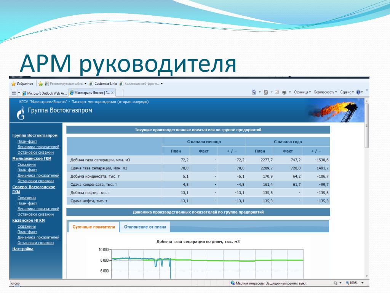Viewport: 390px width, 293px height.
Task: Open Скважины under Северо-Васюганское ГКМ
Action: click(x=27, y=198)
